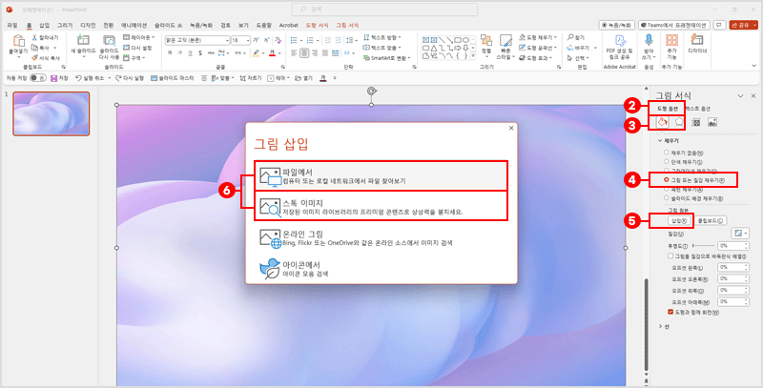Select 온라인 그림 (Online Pictures) option

pyautogui.click(x=381, y=237)
